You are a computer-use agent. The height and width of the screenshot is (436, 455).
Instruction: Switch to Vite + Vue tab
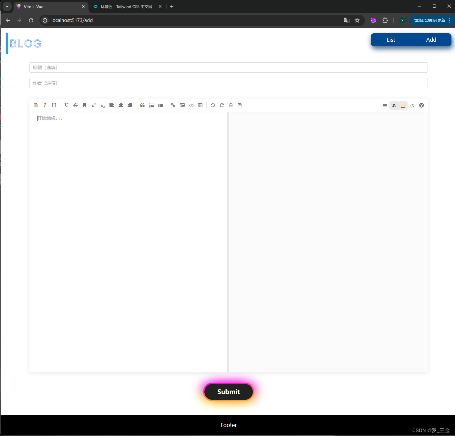[x=51, y=6]
